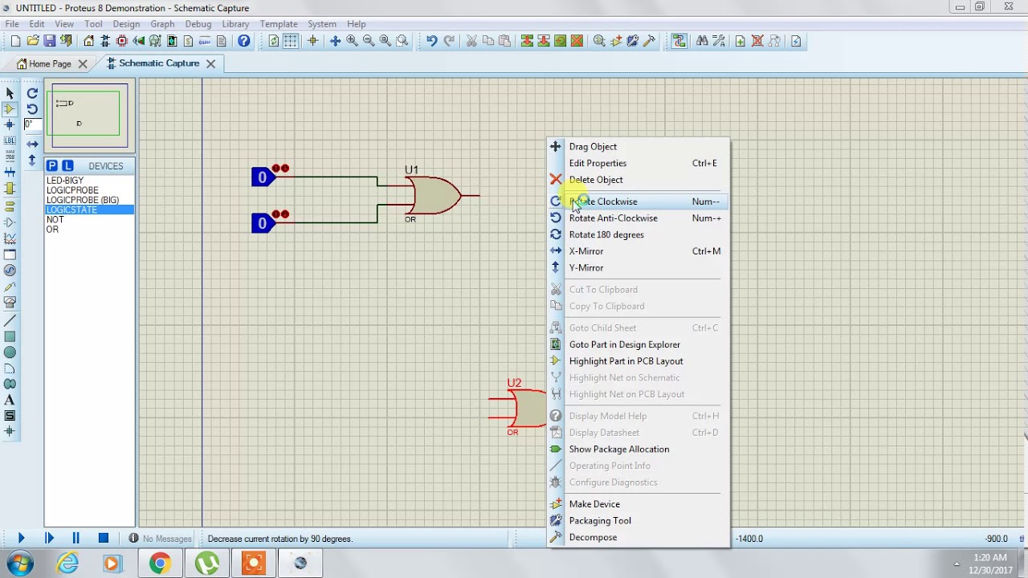
Task: Zoom out with the magnifier minus
Action: pyautogui.click(x=369, y=41)
